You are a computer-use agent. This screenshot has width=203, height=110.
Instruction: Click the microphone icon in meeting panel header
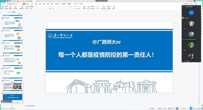point(183,7)
